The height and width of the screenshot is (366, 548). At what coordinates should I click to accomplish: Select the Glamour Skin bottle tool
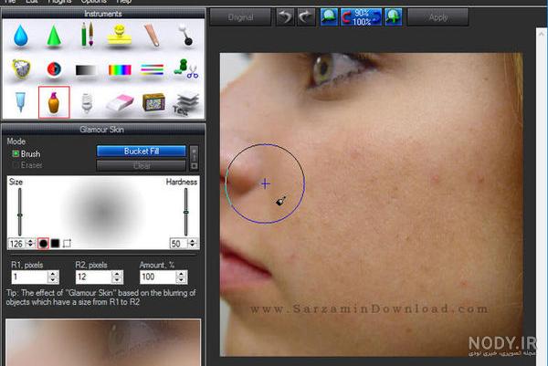(x=54, y=102)
